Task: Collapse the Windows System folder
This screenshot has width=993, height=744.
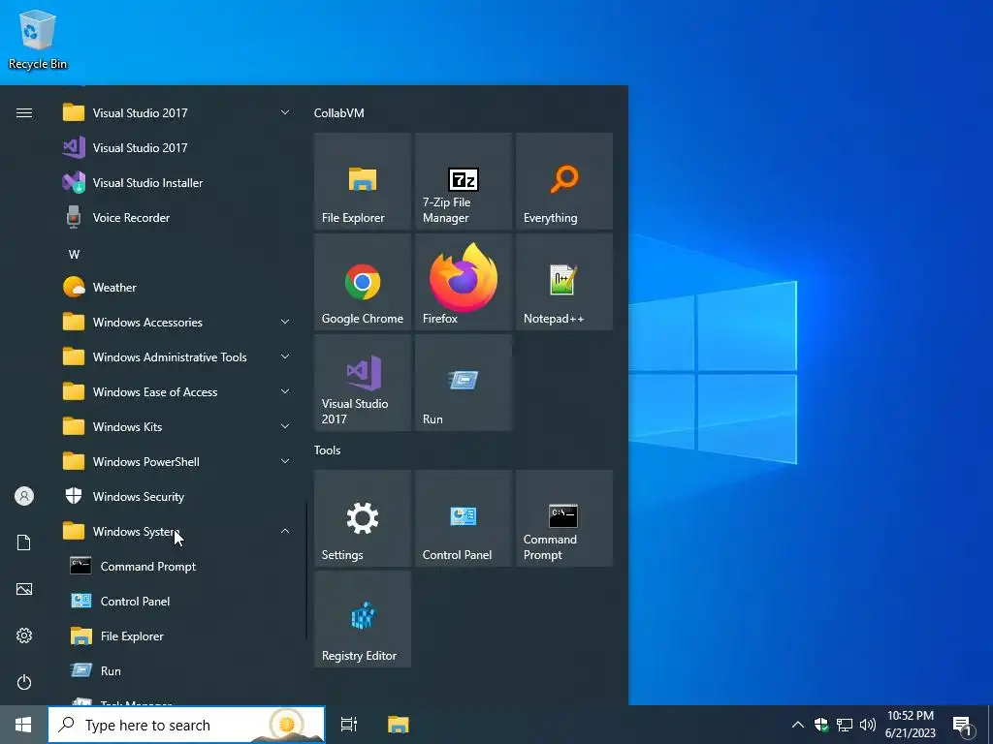Action: point(177,532)
